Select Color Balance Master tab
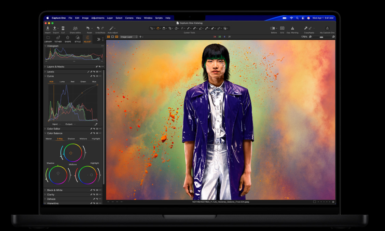This screenshot has width=385, height=231. [x=49, y=139]
